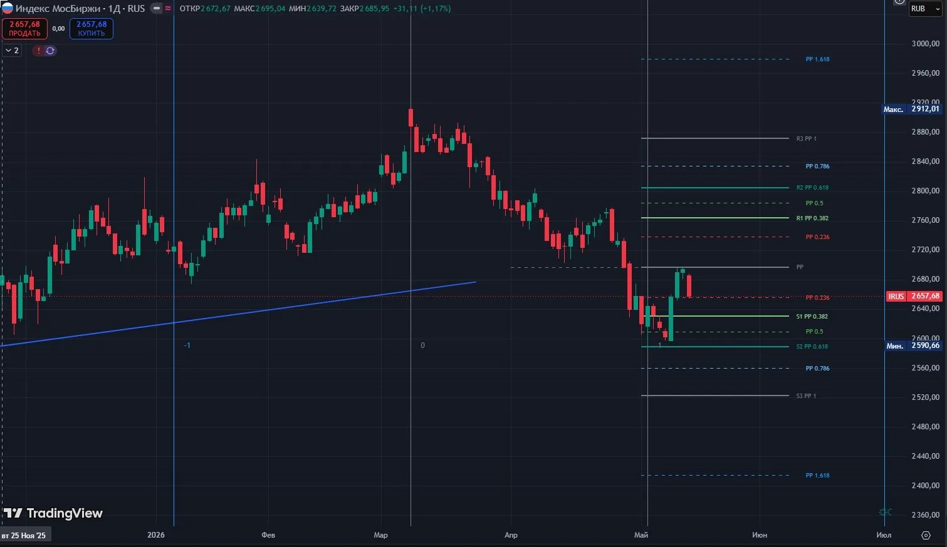Click the red exclamation indicator alert icon
The image size is (947, 547).
pyautogui.click(x=38, y=51)
